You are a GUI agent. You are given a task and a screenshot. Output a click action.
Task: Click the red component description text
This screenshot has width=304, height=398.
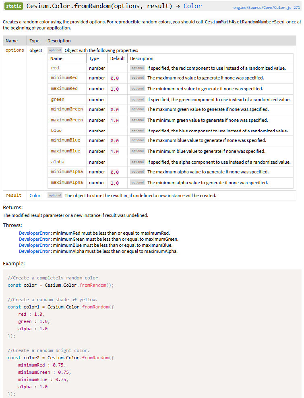coord(217,68)
